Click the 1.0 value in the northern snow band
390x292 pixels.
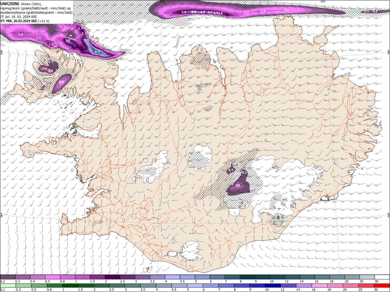click(263, 11)
